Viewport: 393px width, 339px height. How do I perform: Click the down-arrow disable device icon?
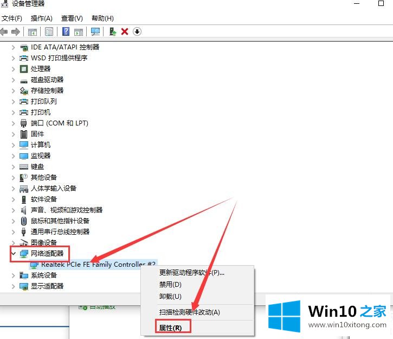[137, 32]
